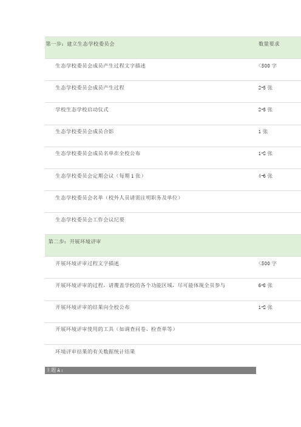301x427 pixels.
Task: Select the row "生态学校委员会成员产生过程文字描述"
Action: coord(100,66)
